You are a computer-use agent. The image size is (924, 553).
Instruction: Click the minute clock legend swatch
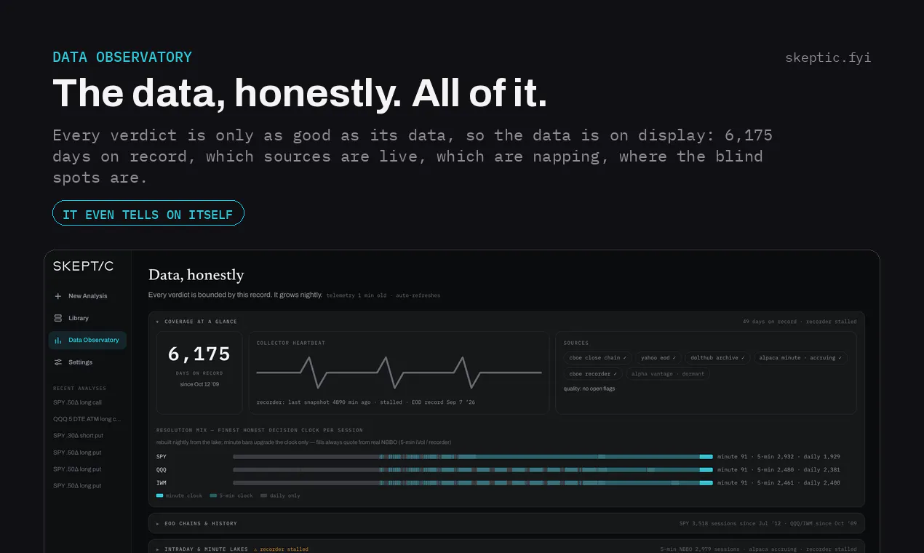[x=159, y=496]
